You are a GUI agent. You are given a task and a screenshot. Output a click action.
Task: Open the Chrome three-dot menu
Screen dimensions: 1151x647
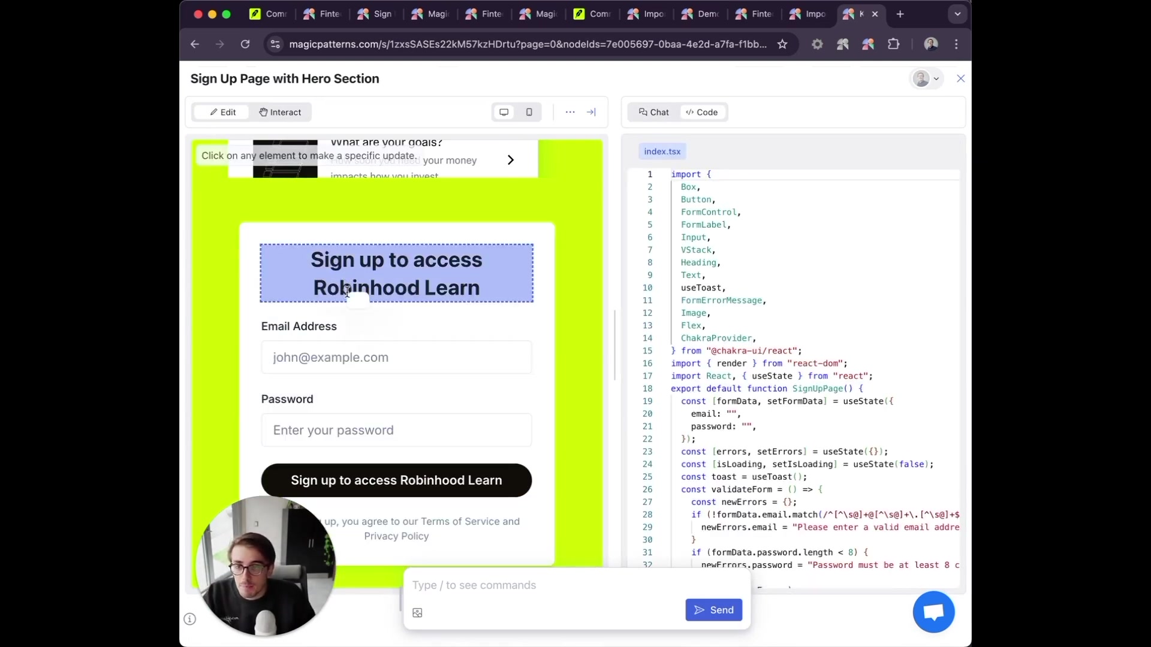(x=956, y=44)
